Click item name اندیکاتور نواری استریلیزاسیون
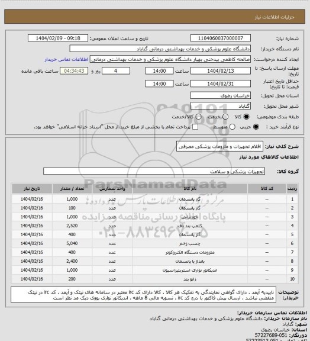The image size is (310, 341). (190, 270)
